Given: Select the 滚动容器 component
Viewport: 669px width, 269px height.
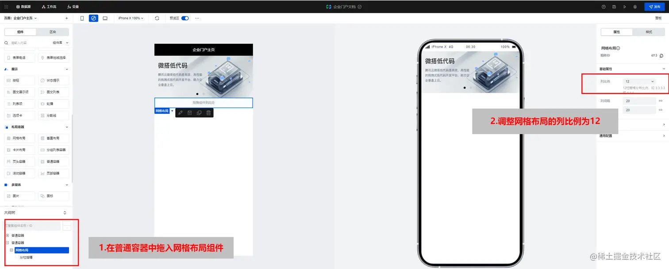Looking at the screenshot, I should [x=20, y=173].
